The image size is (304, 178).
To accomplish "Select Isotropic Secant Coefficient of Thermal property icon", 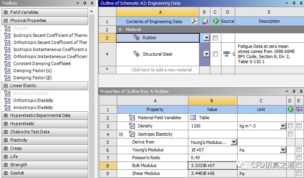I will point(7,35).
